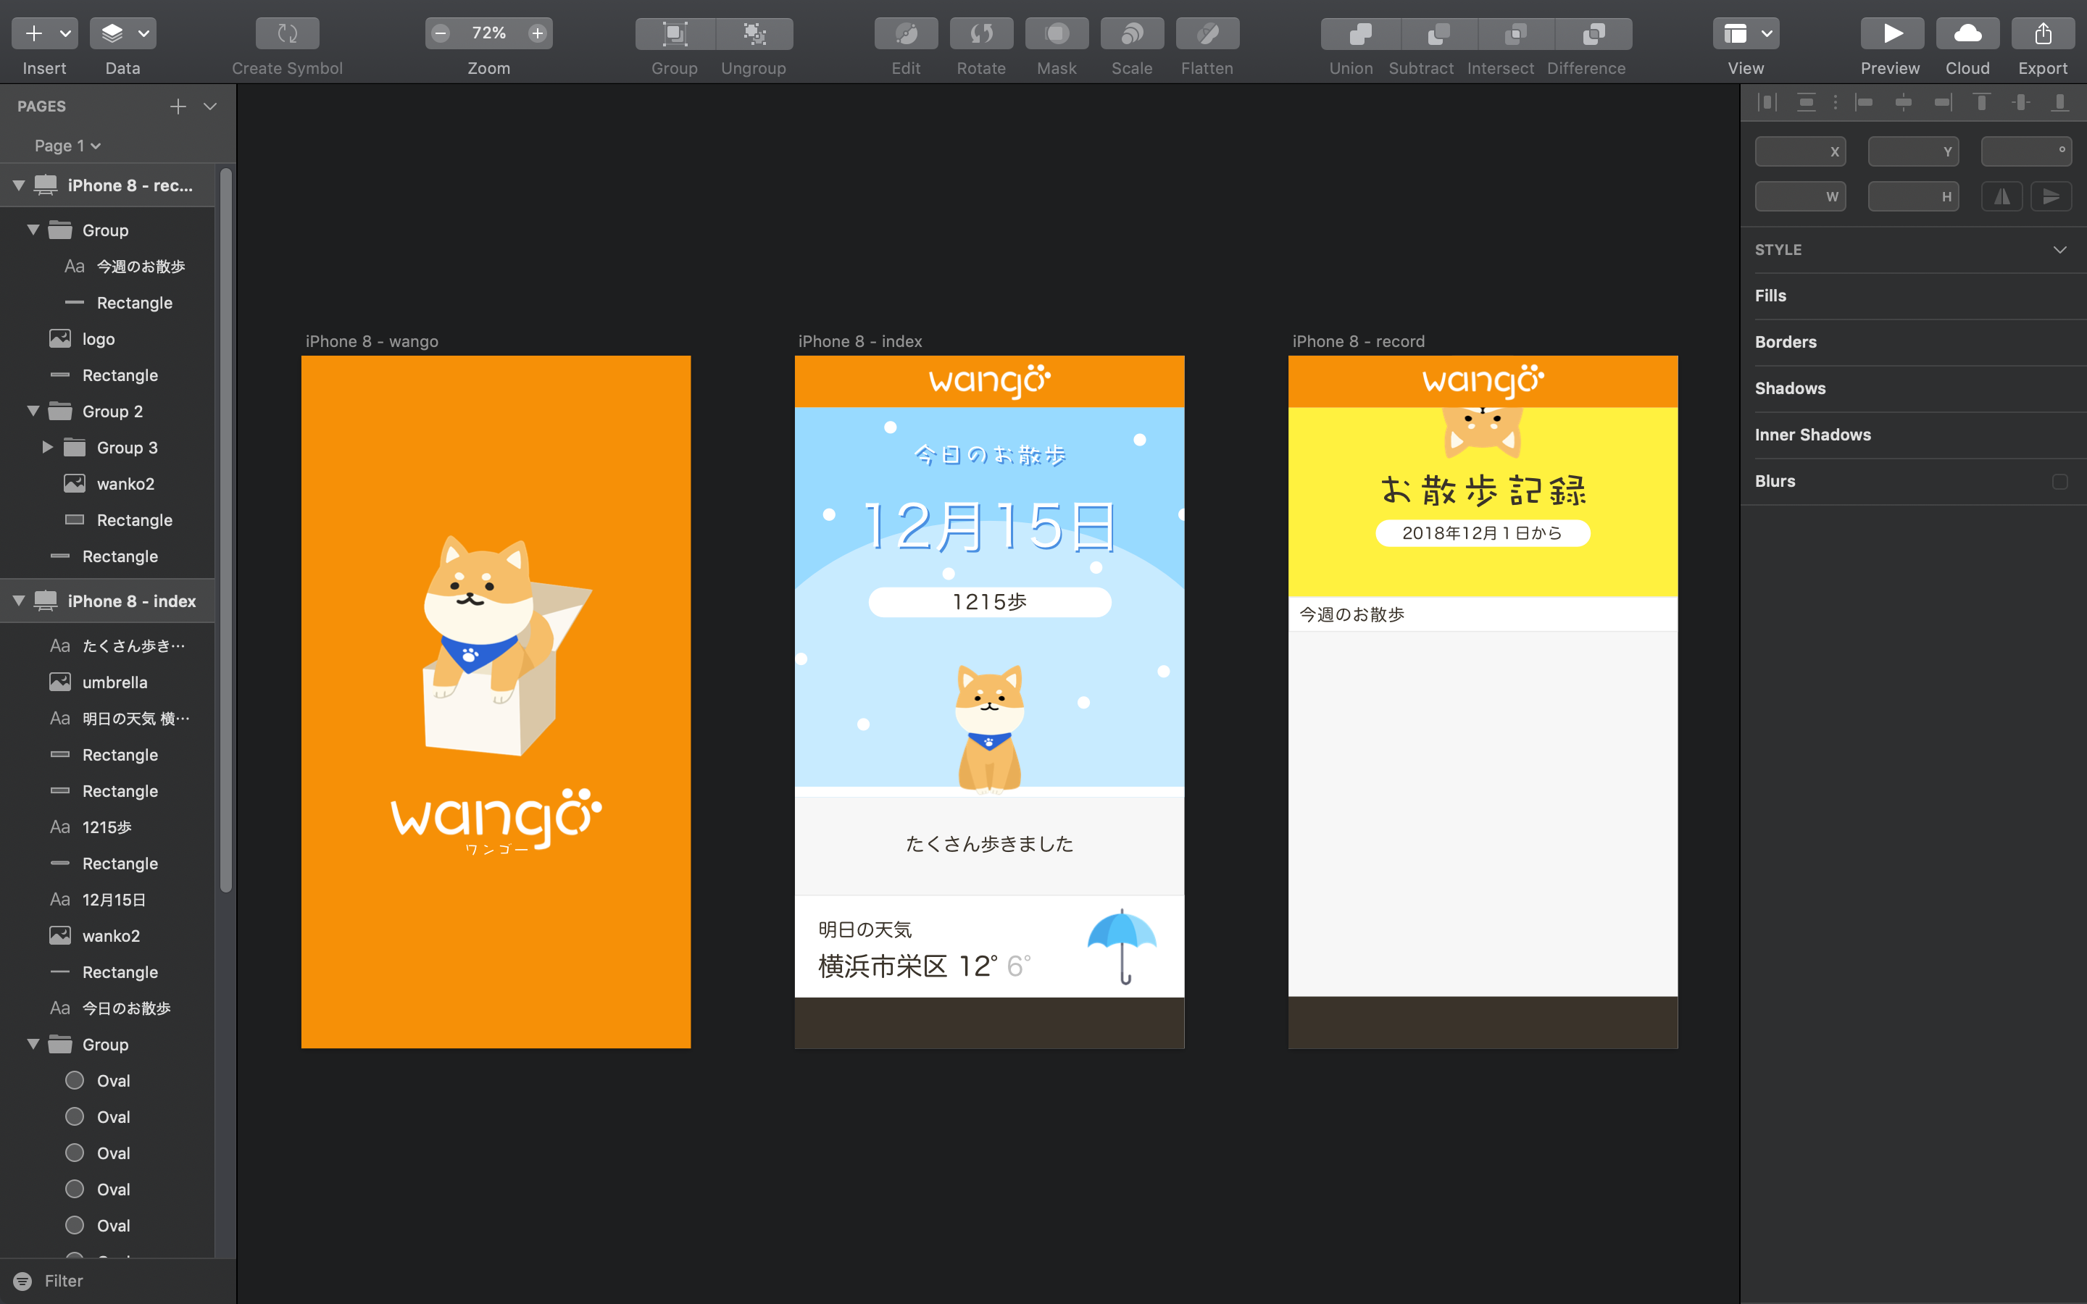This screenshot has height=1304, width=2087.
Task: Click the Export share icon
Action: (x=2043, y=33)
